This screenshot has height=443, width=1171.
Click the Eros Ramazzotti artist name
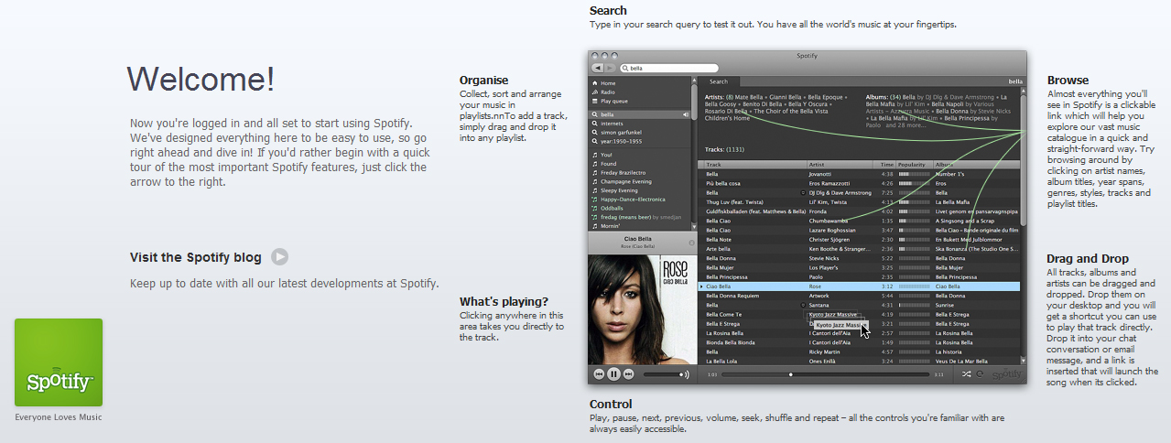[x=829, y=183]
